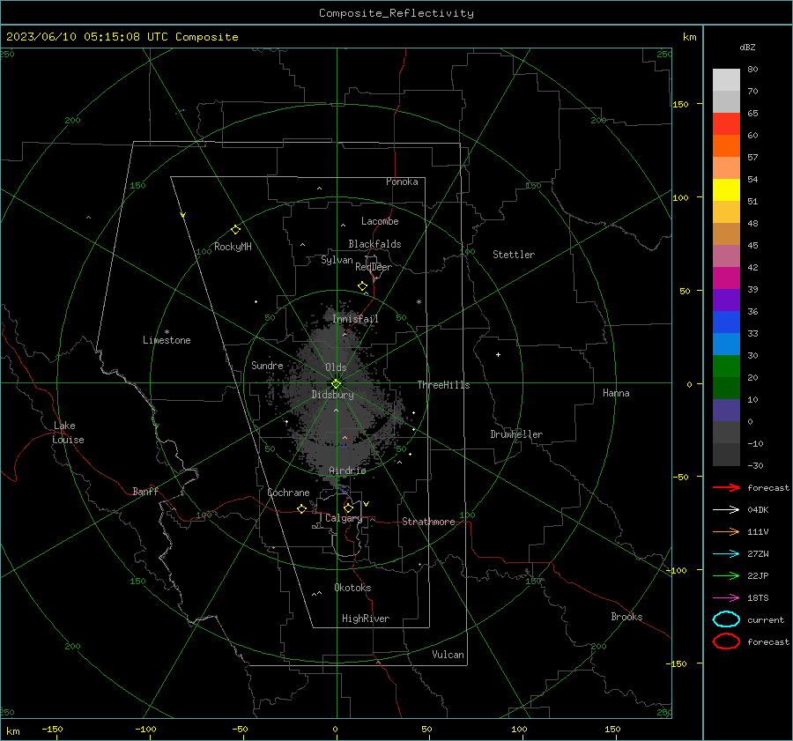Click the yellow diamond marker near RockyMH
Screen dimensions: 793x741
coord(235,230)
